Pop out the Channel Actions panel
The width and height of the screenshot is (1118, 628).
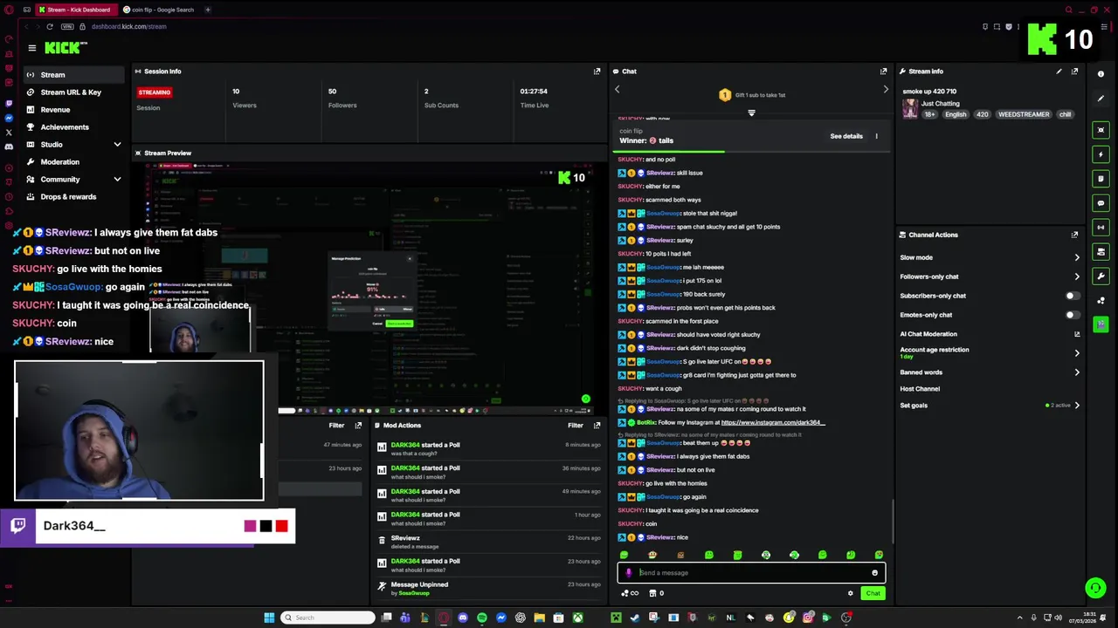coord(1074,235)
